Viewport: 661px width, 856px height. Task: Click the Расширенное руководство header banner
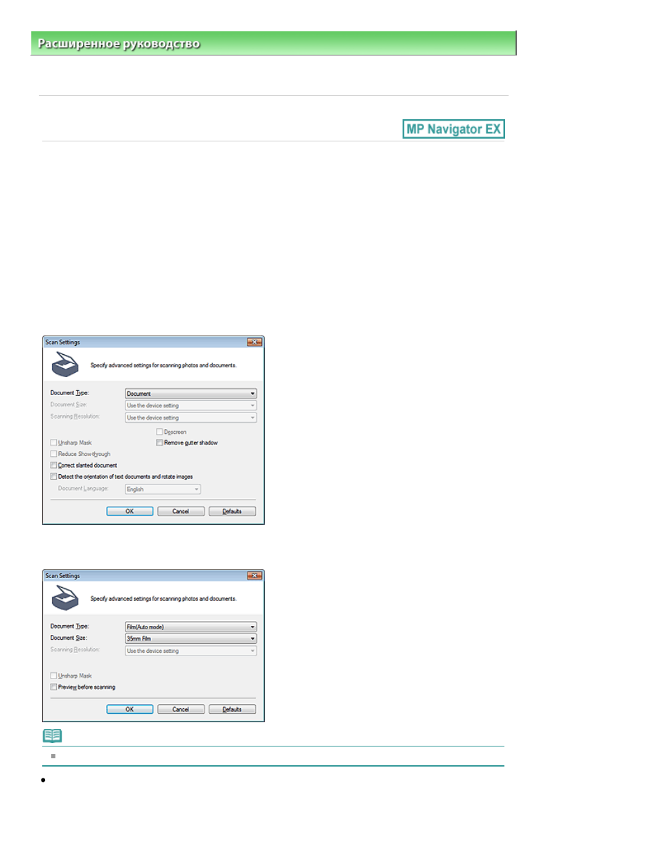pyautogui.click(x=274, y=43)
